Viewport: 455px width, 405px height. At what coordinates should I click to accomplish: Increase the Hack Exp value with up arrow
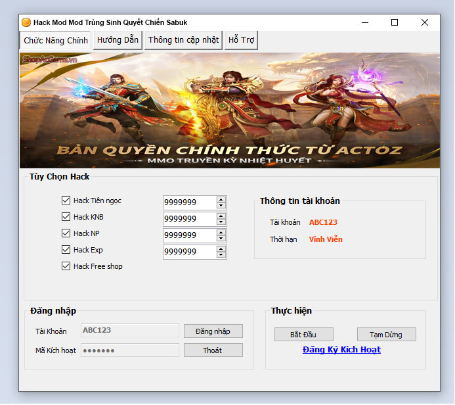[x=221, y=249]
